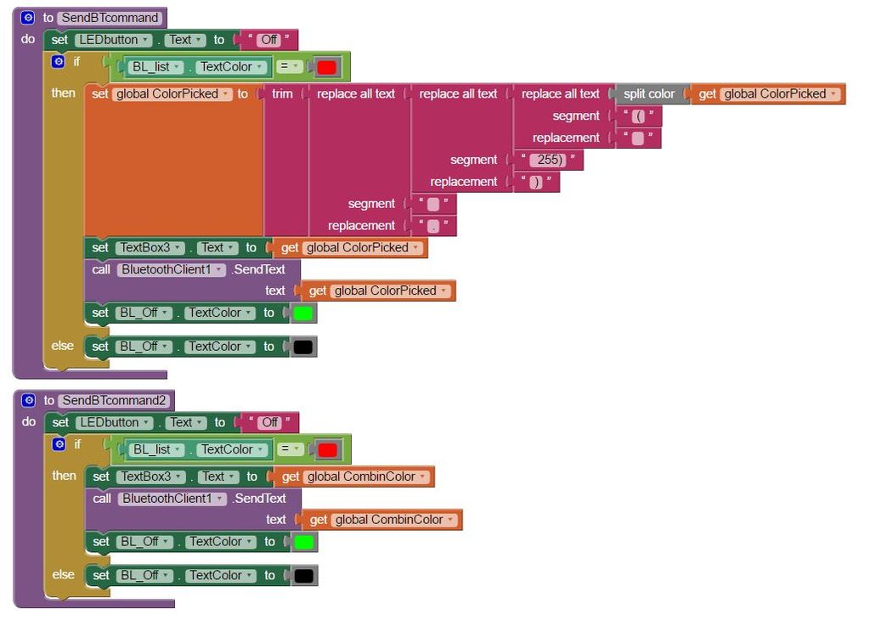
Task: Click the green color swatch in SendBTcommand
Action: click(303, 313)
